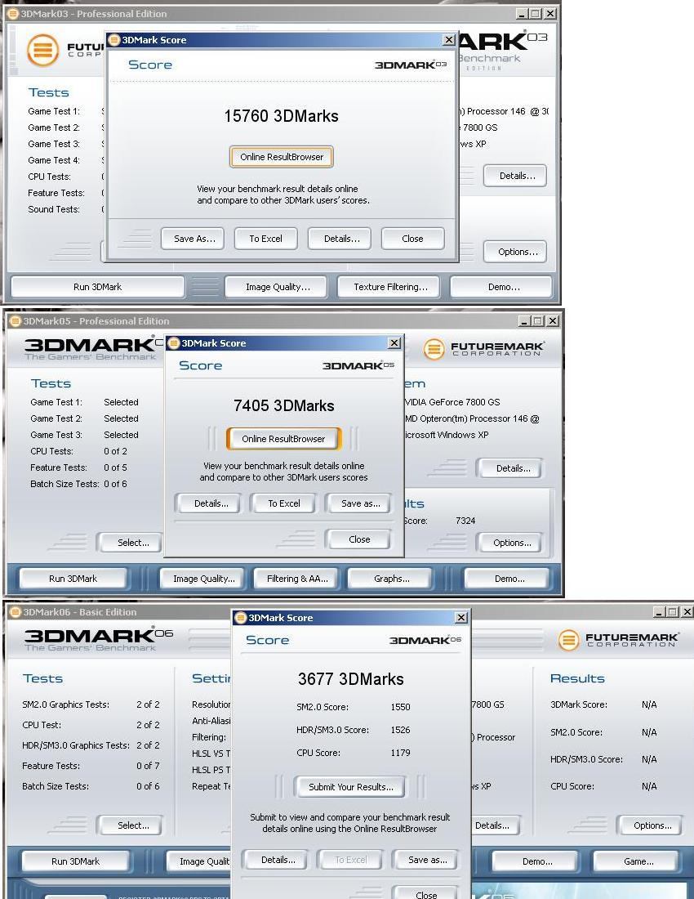
Task: Close 3DMark05 score dialog with X
Action: pos(394,343)
